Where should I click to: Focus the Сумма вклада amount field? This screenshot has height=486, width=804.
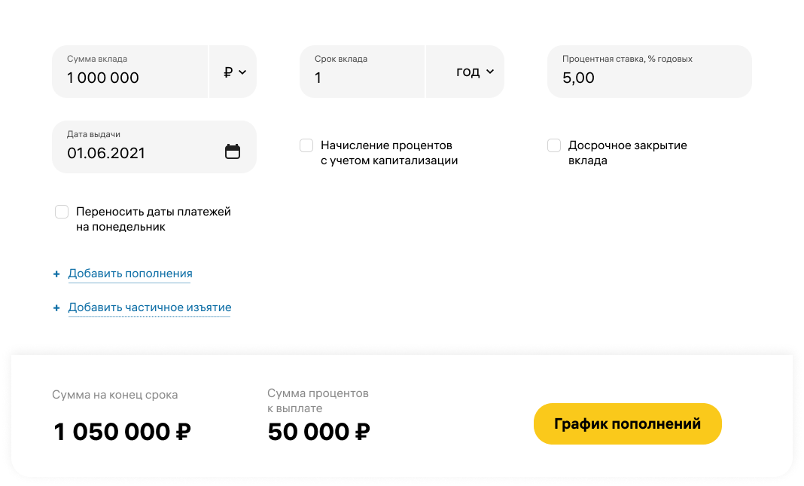tap(128, 77)
